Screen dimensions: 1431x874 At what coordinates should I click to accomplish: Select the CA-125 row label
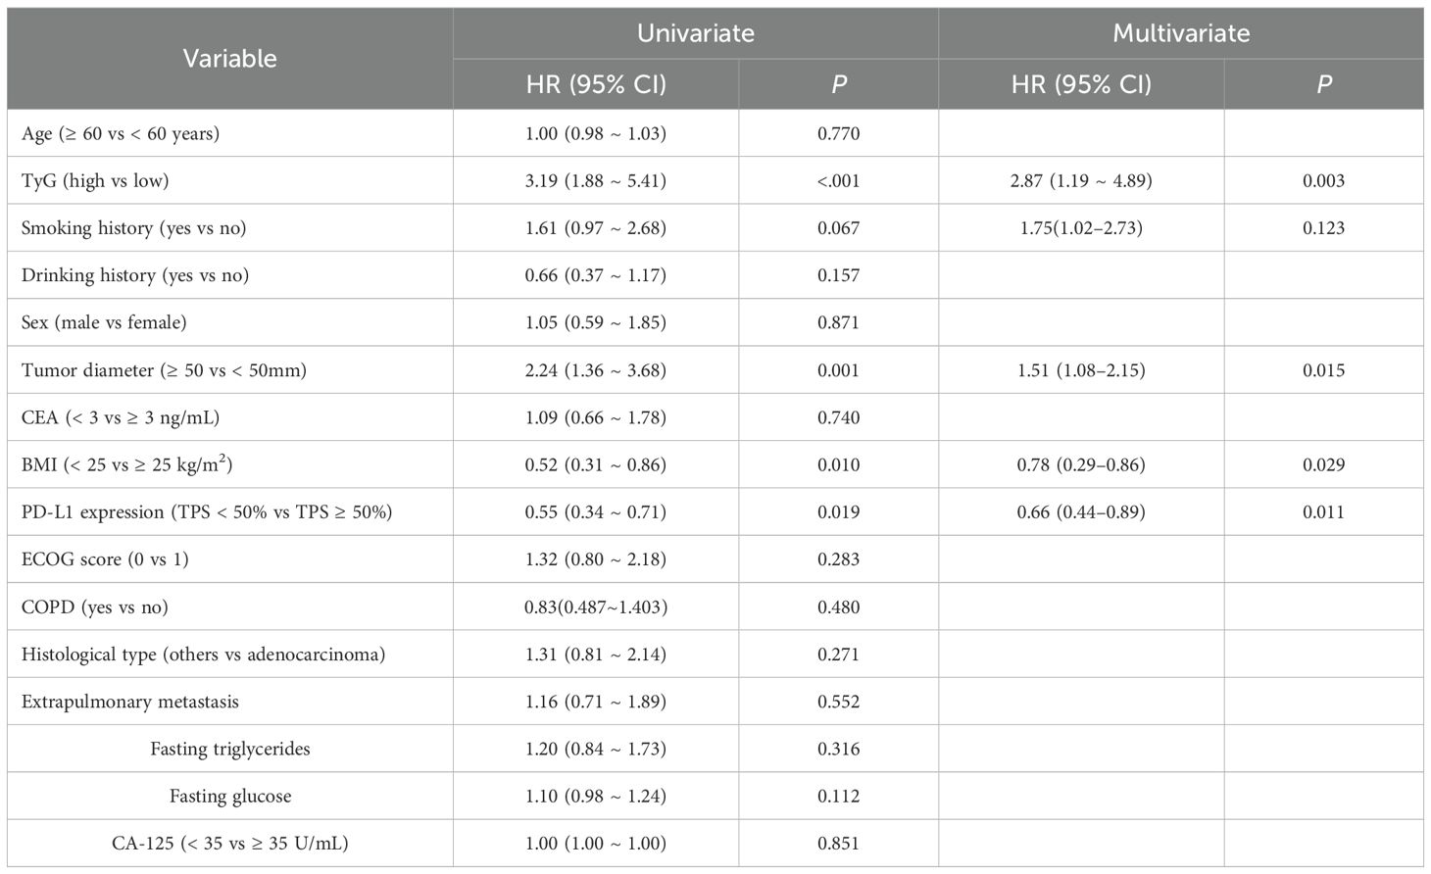[x=229, y=844]
